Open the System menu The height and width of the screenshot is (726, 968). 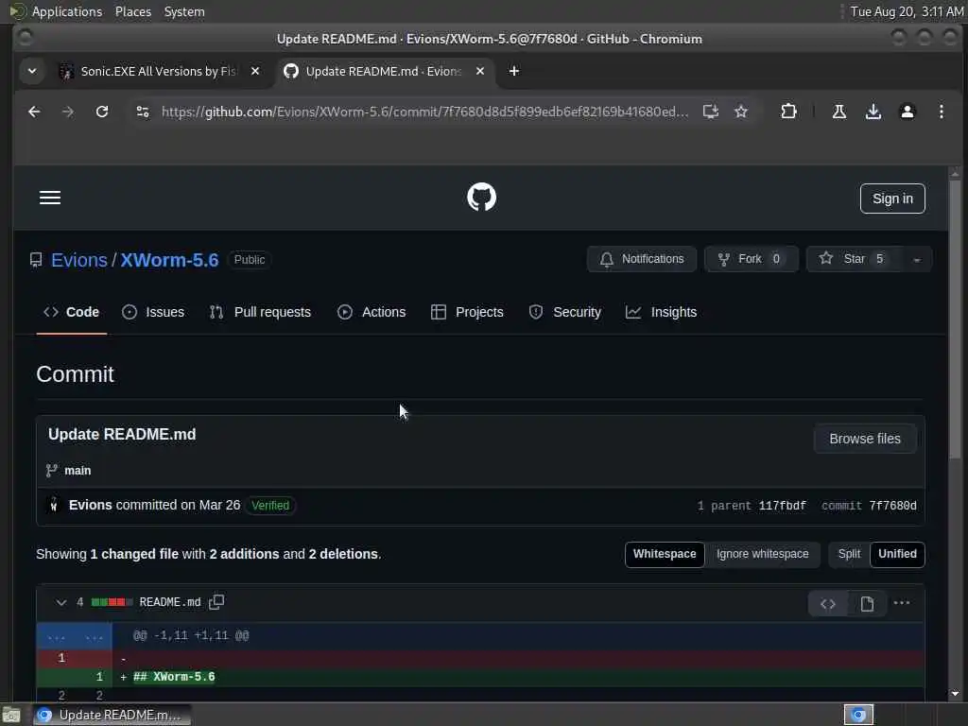184,11
